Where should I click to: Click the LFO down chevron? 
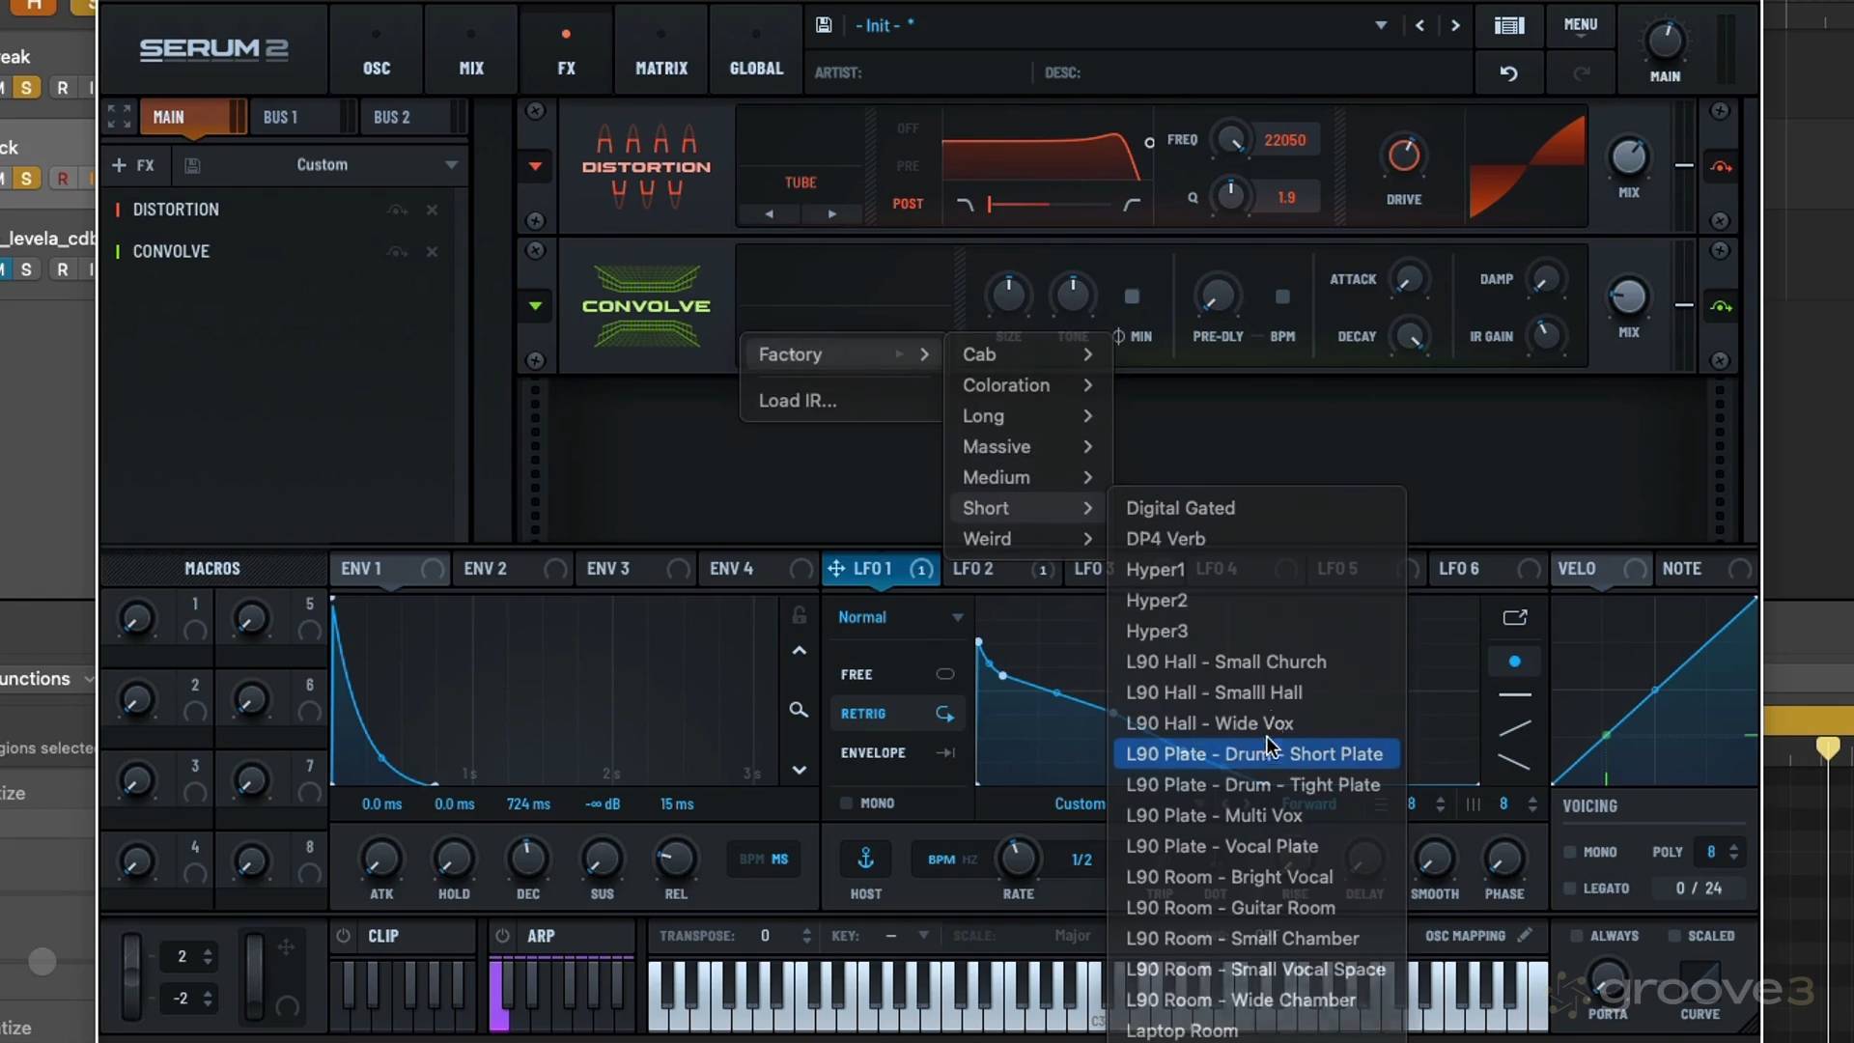pos(800,770)
